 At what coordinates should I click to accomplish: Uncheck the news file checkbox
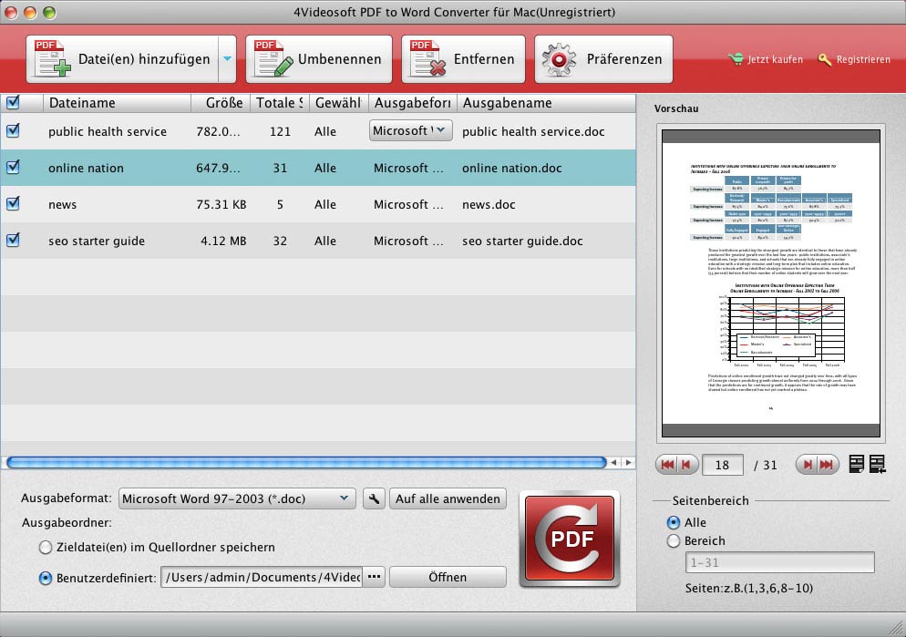[x=13, y=204]
